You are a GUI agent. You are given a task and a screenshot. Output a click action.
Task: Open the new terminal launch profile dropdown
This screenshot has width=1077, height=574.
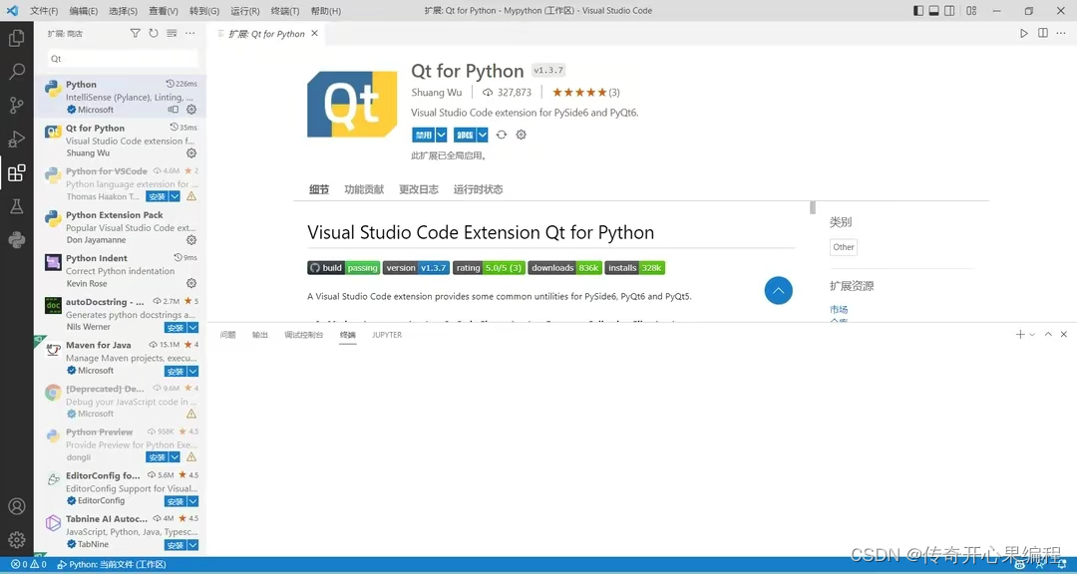(1032, 335)
